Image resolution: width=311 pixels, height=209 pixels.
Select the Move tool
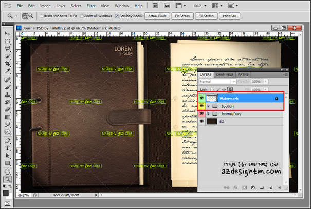point(7,33)
